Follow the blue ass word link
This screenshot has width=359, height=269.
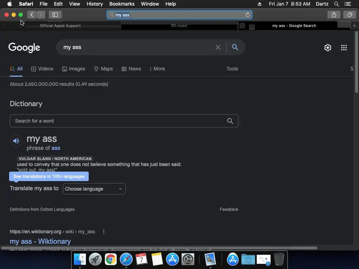[56, 148]
